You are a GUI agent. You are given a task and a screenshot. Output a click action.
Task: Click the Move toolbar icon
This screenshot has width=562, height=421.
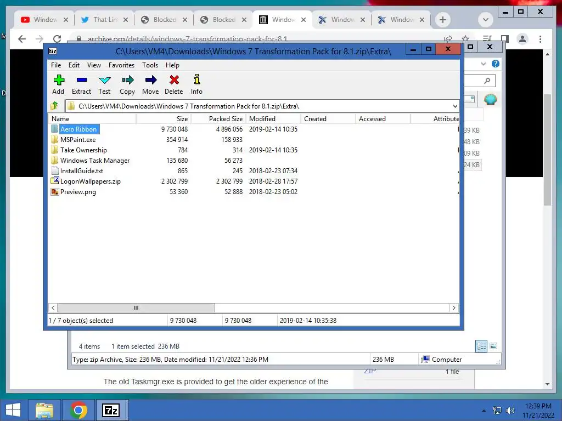pos(150,84)
